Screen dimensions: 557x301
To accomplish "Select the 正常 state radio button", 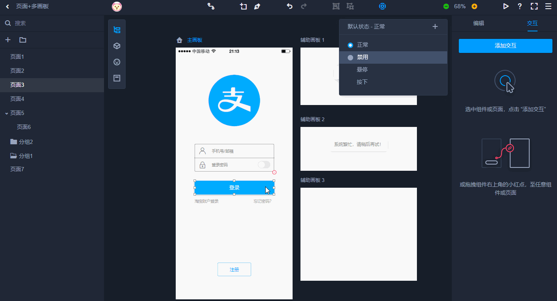I will coord(351,45).
